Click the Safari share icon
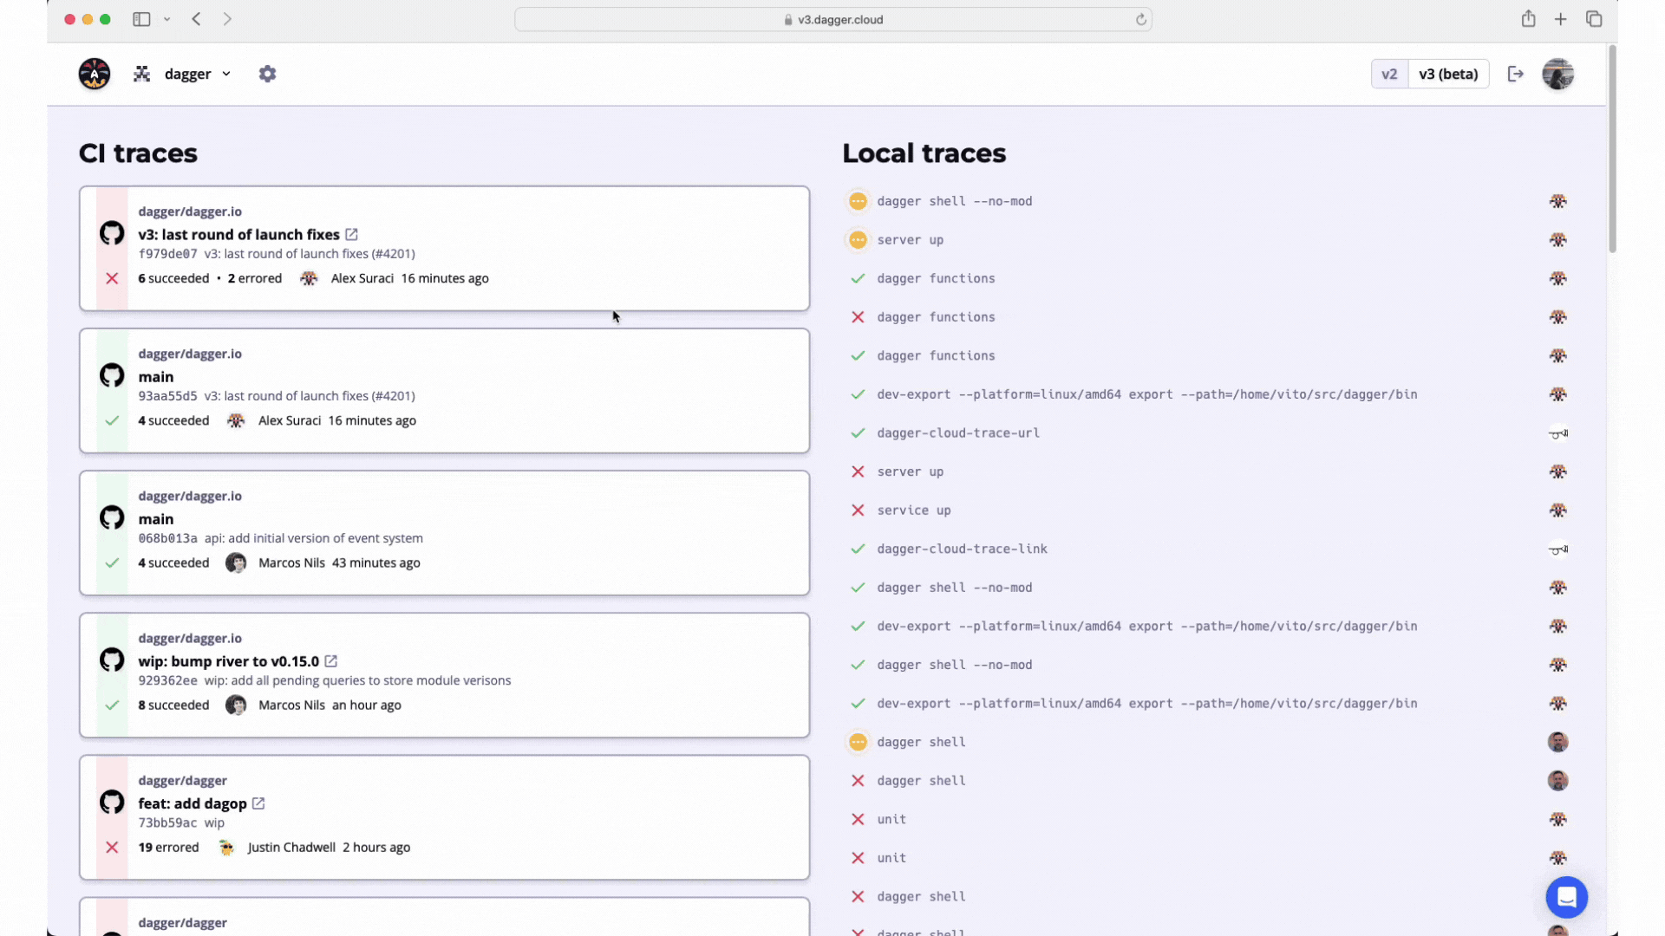 coord(1528,19)
